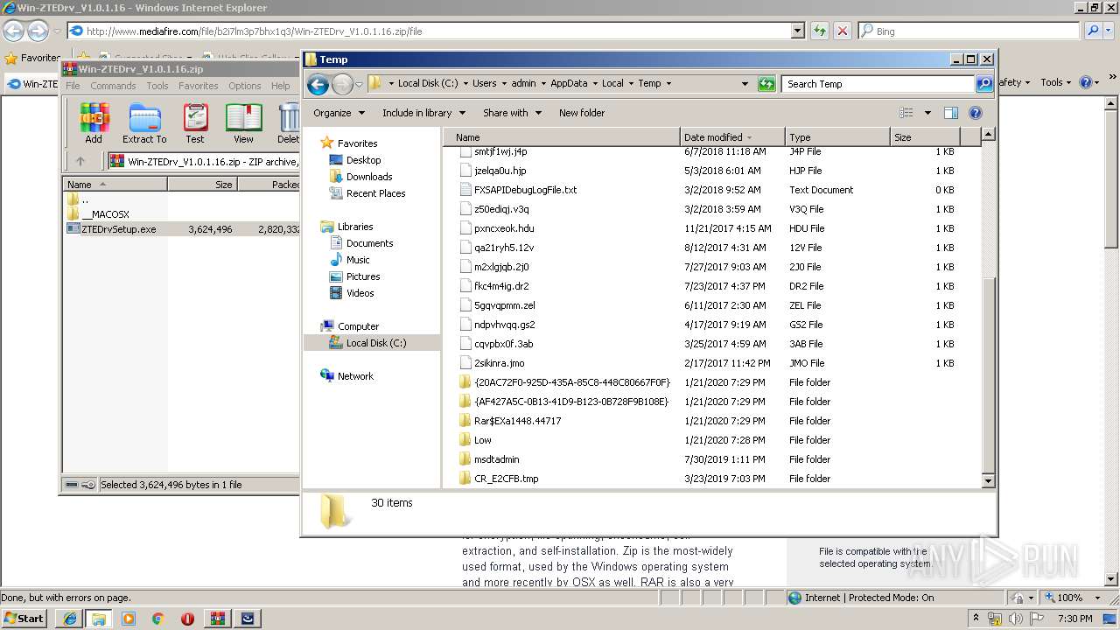Open the address bar history dropdown
The image size is (1120, 630).
745,84
